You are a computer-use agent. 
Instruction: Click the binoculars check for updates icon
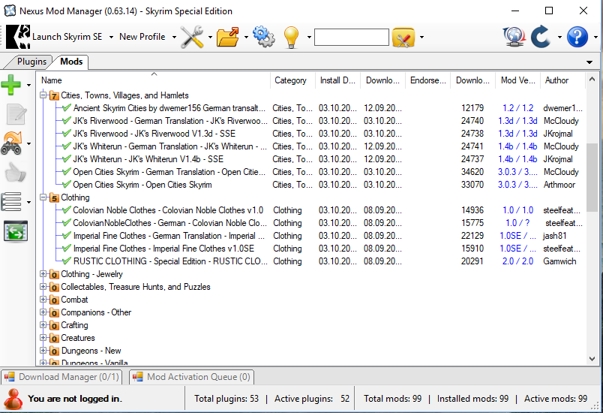coord(13,143)
